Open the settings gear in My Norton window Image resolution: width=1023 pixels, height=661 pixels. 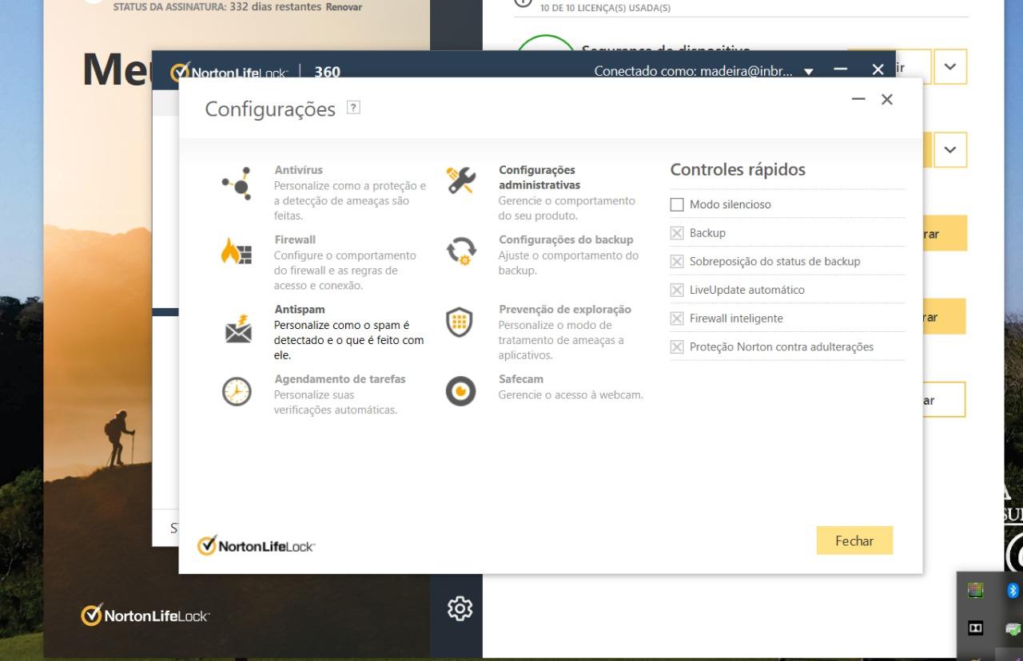tap(460, 608)
